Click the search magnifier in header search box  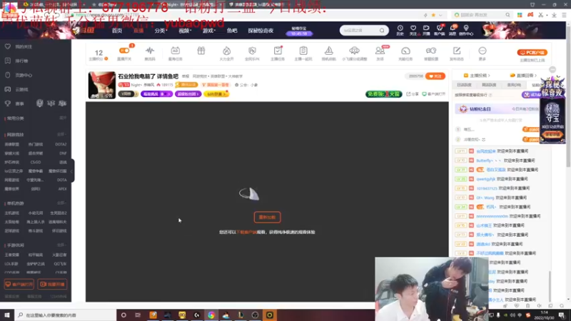click(382, 31)
